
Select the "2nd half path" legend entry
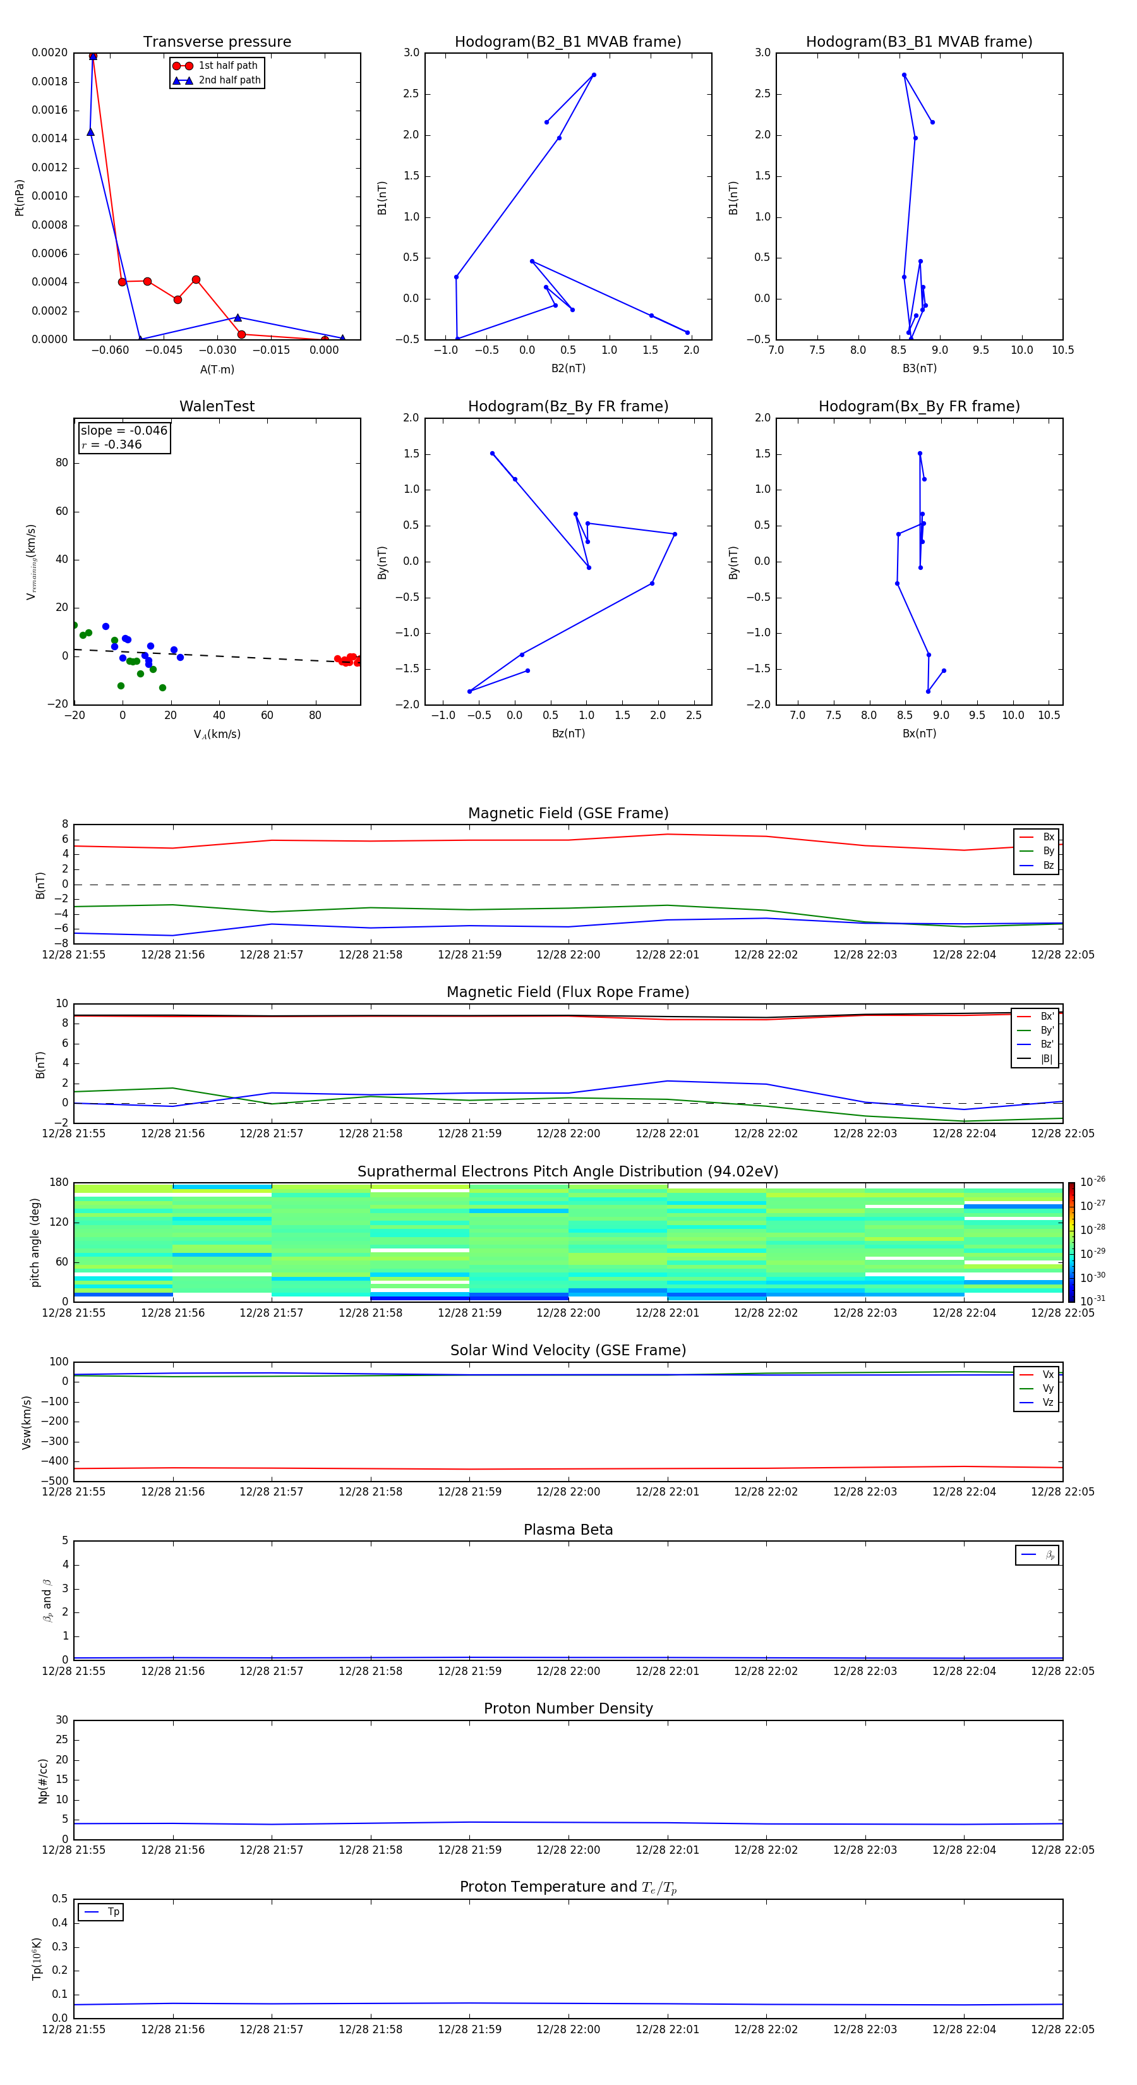click(217, 80)
